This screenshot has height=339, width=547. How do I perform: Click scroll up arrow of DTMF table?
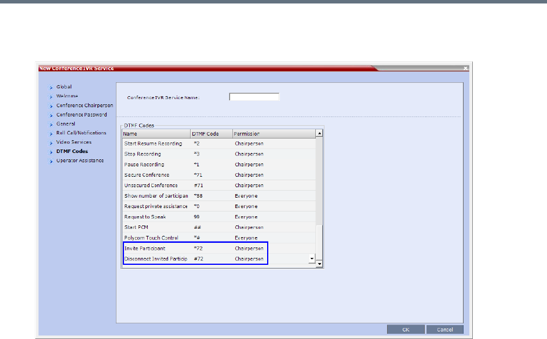click(319, 133)
